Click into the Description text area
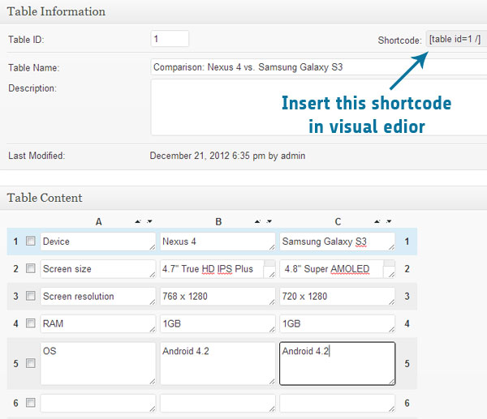This screenshot has height=419, width=487. click(319, 107)
